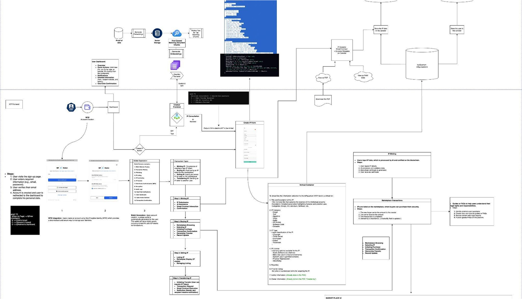Viewport: 522px width, 299px height.
Task: Click the Marketplace Transactions box header
Action: point(392,200)
